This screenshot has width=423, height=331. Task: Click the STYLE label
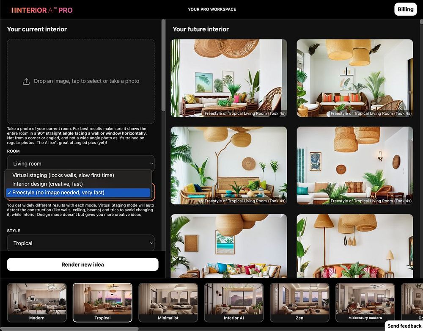(14, 231)
